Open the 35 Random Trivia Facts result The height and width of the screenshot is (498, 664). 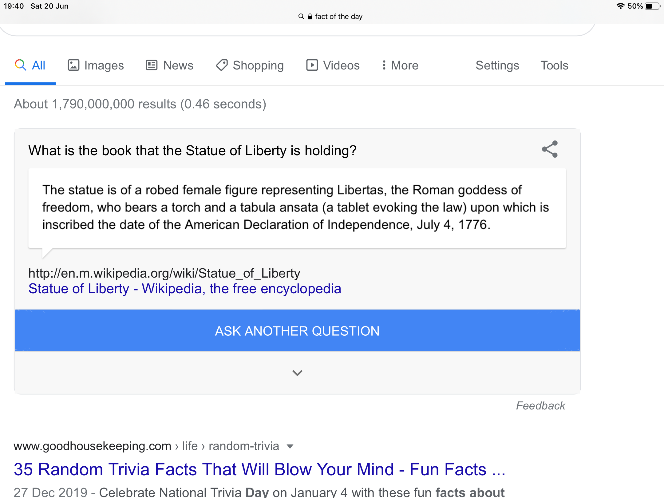click(x=259, y=469)
